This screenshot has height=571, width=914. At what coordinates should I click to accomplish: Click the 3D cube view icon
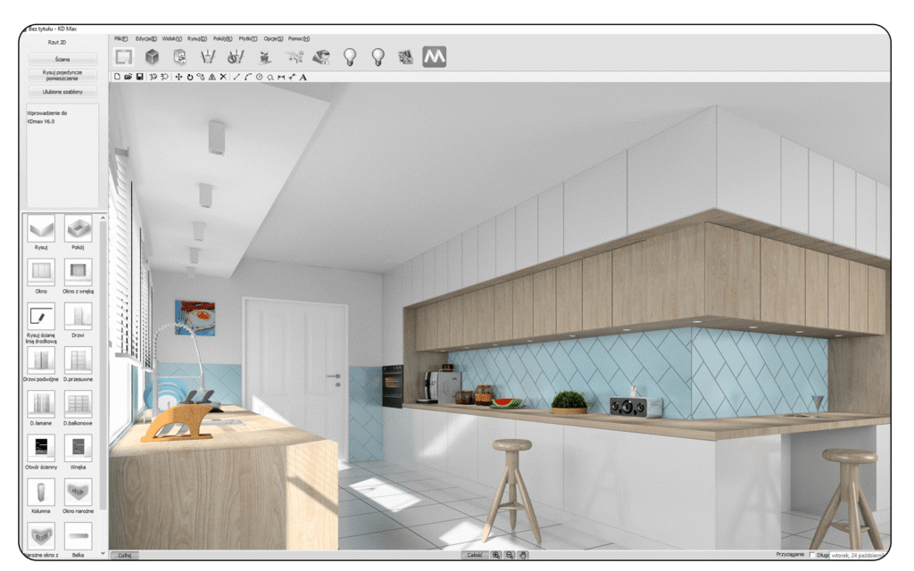click(x=153, y=57)
